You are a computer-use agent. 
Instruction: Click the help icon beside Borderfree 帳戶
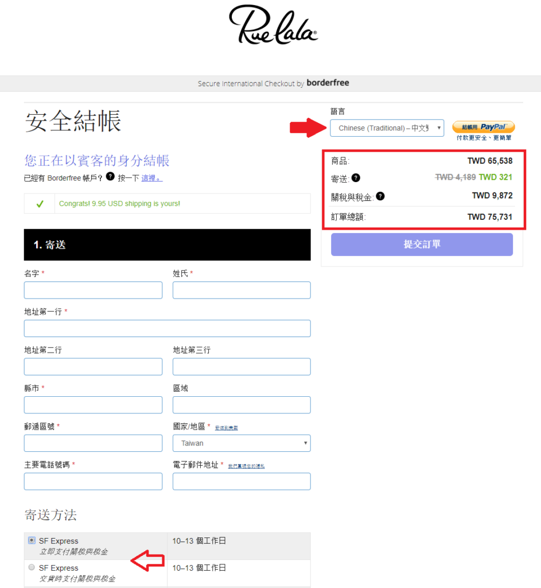(x=110, y=177)
